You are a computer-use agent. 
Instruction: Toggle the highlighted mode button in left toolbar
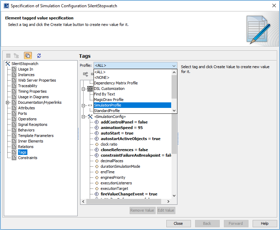point(28,56)
